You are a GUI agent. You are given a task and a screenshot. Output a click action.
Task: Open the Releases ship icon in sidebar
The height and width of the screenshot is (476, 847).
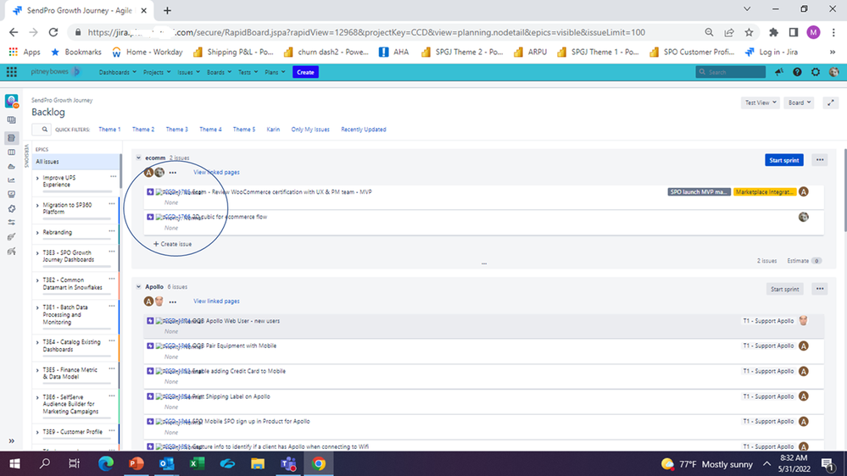11,167
